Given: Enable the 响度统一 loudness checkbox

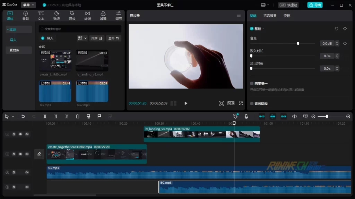Looking at the screenshot, I should [x=252, y=84].
